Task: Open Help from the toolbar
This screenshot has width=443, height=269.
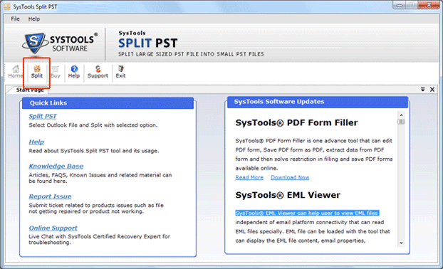Action: click(74, 72)
